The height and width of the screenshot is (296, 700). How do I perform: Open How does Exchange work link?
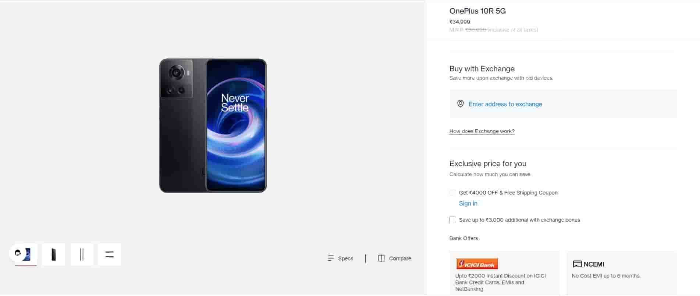(x=482, y=131)
